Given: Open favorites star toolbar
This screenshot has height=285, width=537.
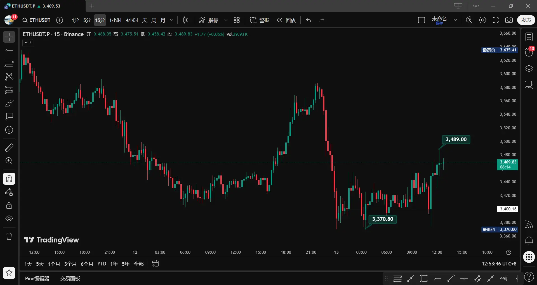Looking at the screenshot, I should coord(9,273).
